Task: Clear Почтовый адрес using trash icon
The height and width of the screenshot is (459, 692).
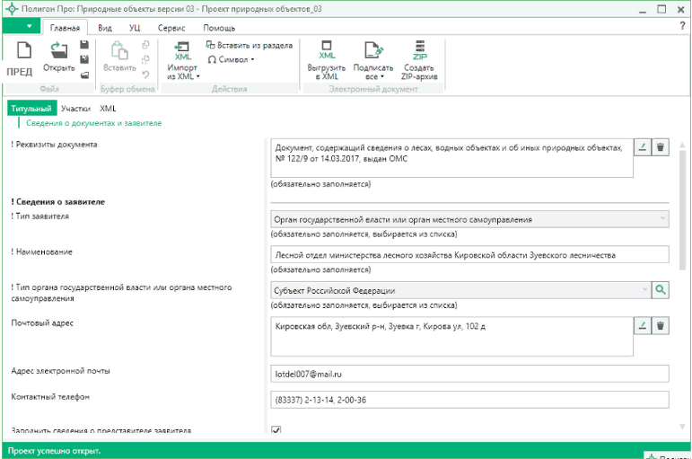Action: pos(661,326)
